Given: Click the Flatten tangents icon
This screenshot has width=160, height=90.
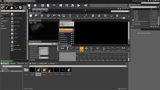Looking at the screenshot, I should (x=123, y=48).
